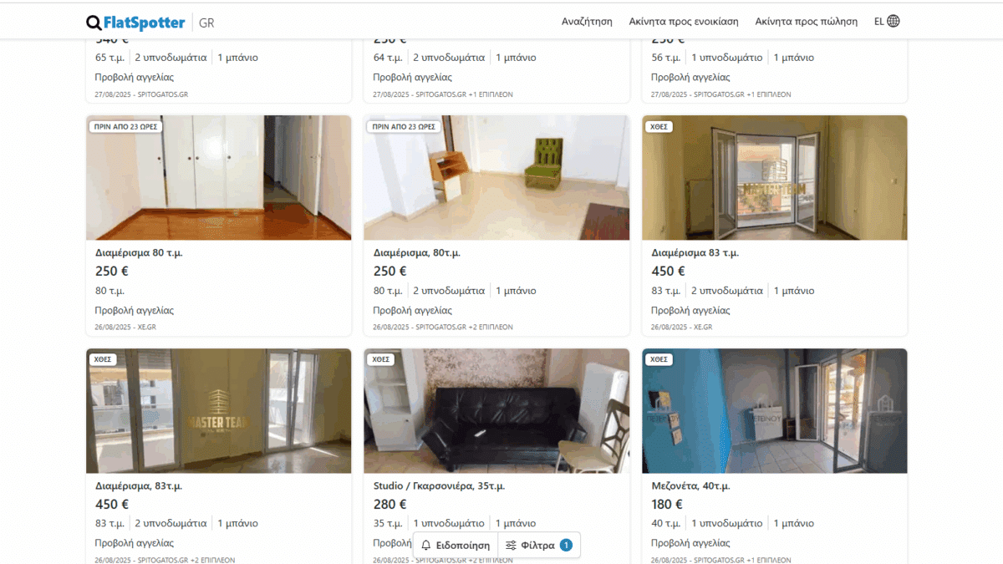Click the Studio / Γκαρσονιέρα, 35τ.μ. title
The image size is (1003, 564).
(x=439, y=485)
